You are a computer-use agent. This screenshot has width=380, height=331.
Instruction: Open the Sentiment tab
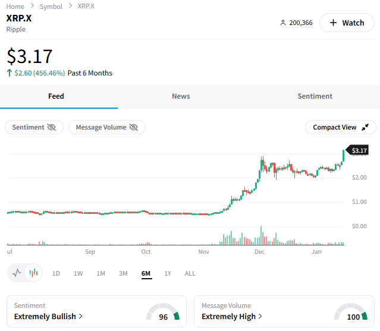[x=315, y=96]
